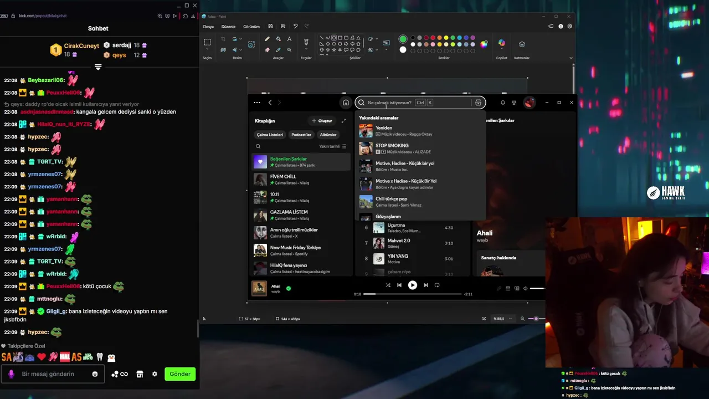Go back in Spotify navigation
709x399 pixels.
270,103
